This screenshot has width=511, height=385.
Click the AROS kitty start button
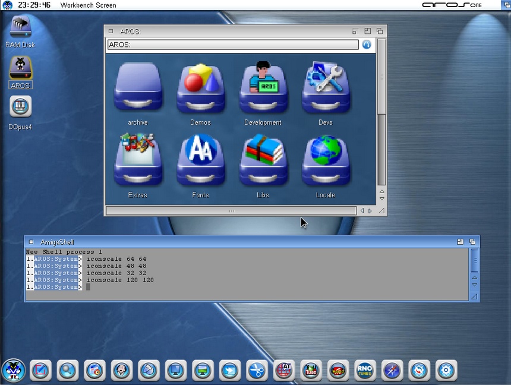coord(13,371)
